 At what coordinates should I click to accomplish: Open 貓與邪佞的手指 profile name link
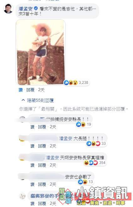pos(45,196)
